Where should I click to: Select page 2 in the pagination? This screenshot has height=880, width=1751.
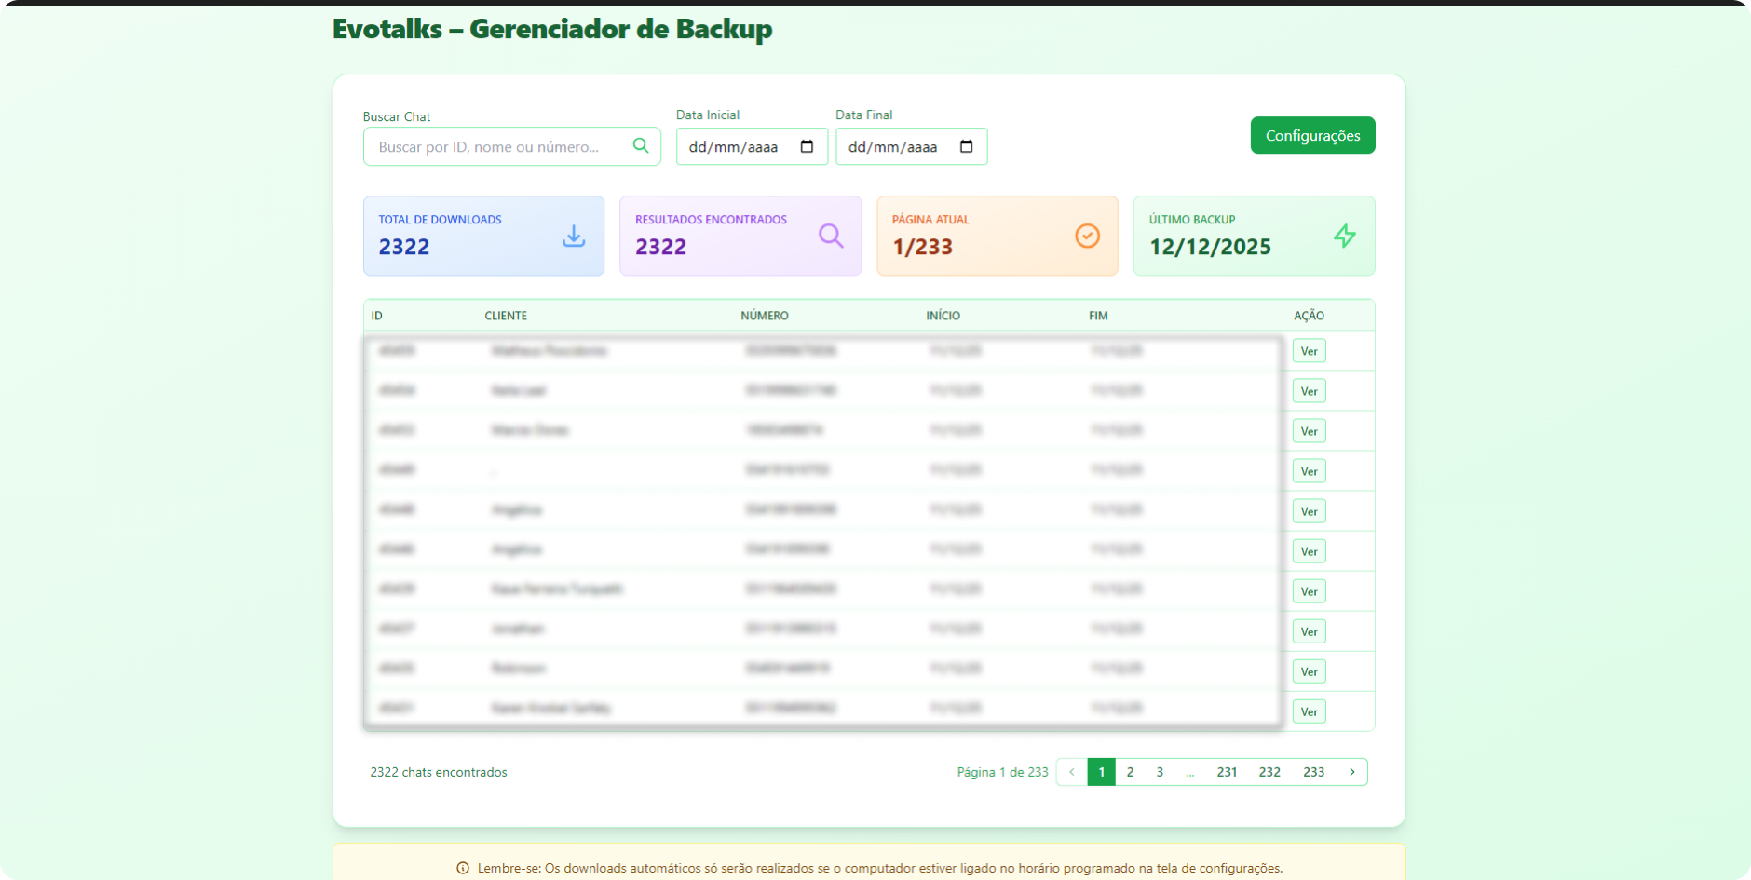tap(1130, 772)
